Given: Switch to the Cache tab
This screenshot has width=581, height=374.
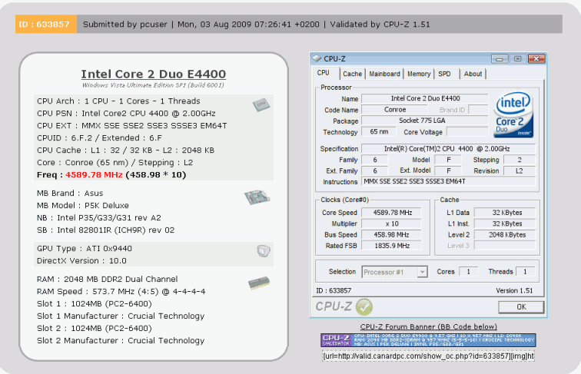Looking at the screenshot, I should (352, 74).
